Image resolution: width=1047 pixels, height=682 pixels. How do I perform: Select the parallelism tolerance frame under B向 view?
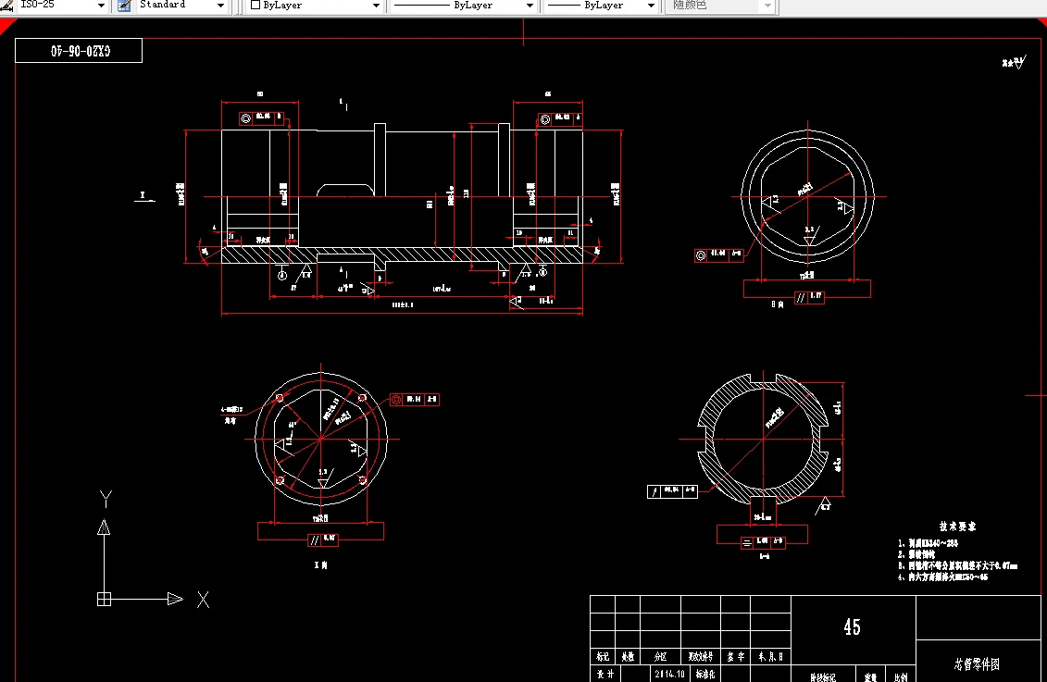[808, 298]
